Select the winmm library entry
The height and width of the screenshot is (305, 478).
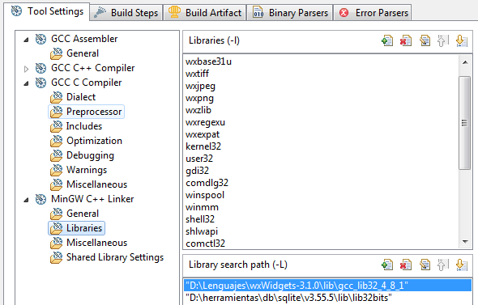202,207
